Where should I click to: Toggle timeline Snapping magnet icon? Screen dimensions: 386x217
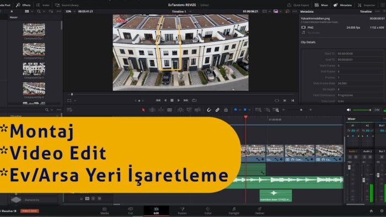tap(209, 110)
